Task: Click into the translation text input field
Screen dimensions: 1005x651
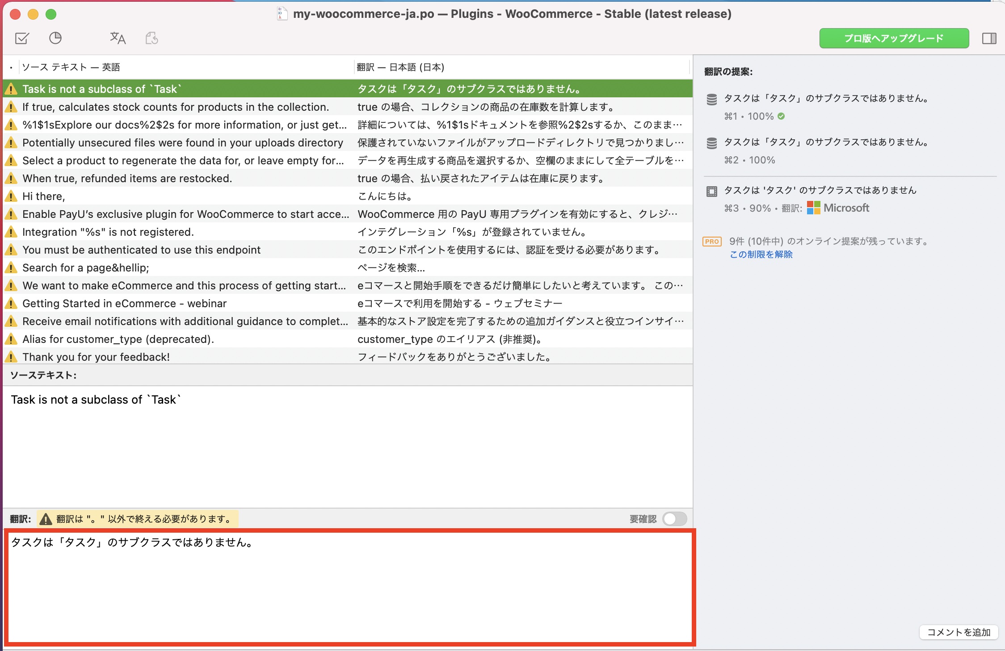Action: tap(350, 588)
